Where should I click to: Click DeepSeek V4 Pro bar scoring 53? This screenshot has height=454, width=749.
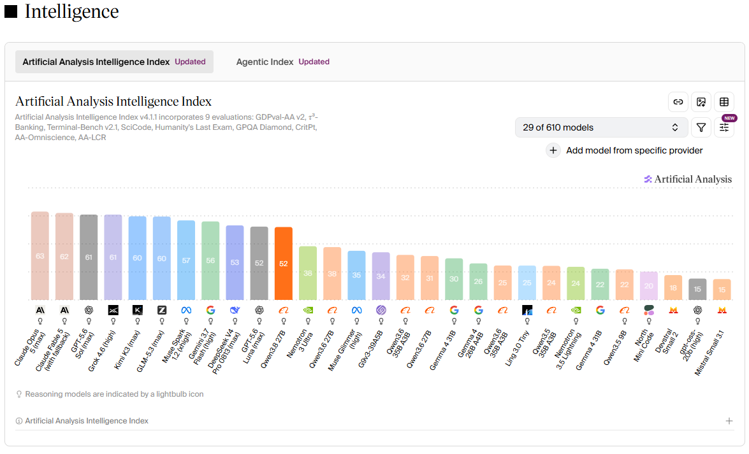(235, 263)
